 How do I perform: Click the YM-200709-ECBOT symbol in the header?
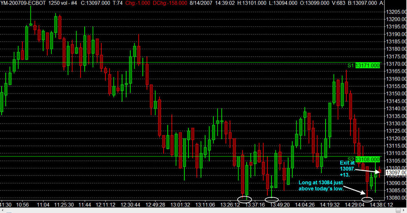click(x=23, y=3)
